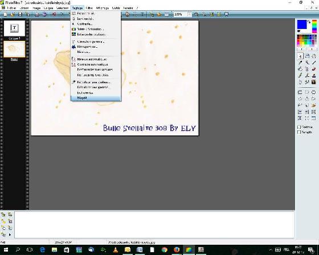Screen dimensions: 319x255
Task: Select the line drawing tool
Action: pos(314,63)
